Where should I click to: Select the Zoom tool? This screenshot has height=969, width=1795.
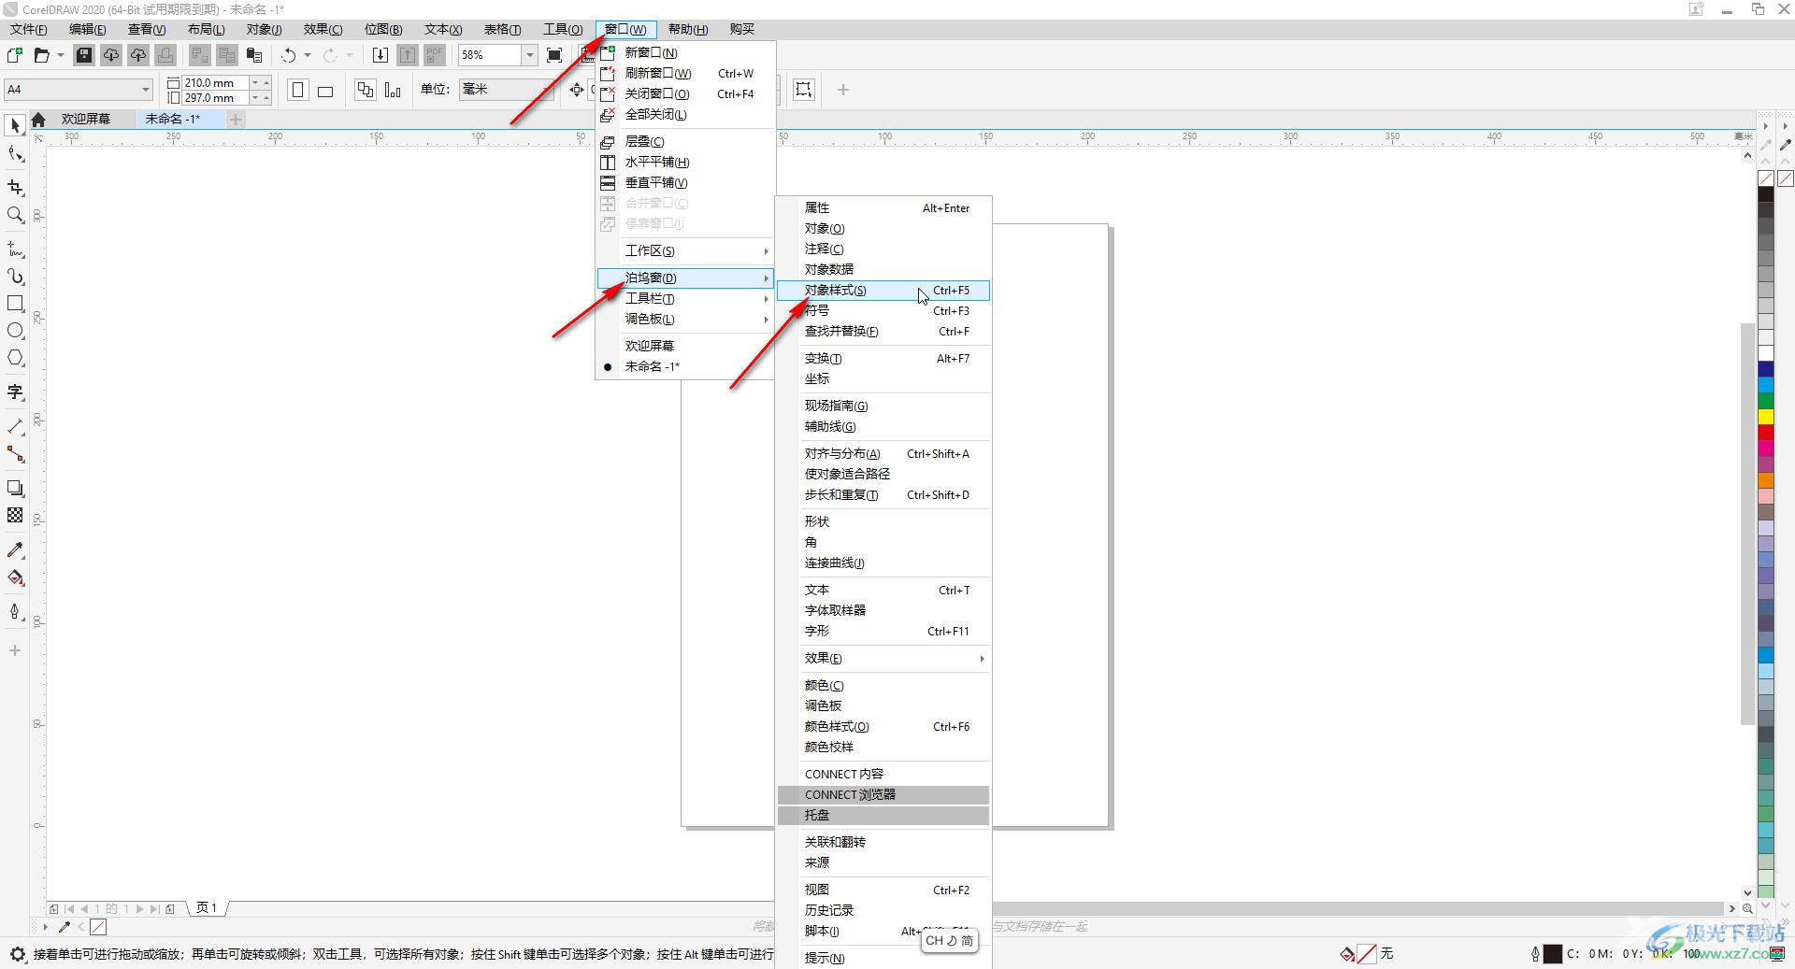pyautogui.click(x=15, y=215)
